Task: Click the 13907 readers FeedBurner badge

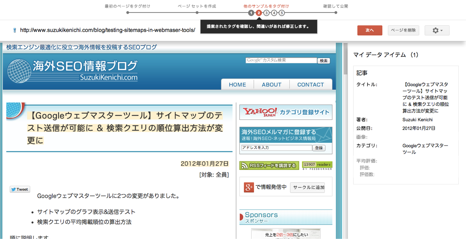Action: coord(317,166)
